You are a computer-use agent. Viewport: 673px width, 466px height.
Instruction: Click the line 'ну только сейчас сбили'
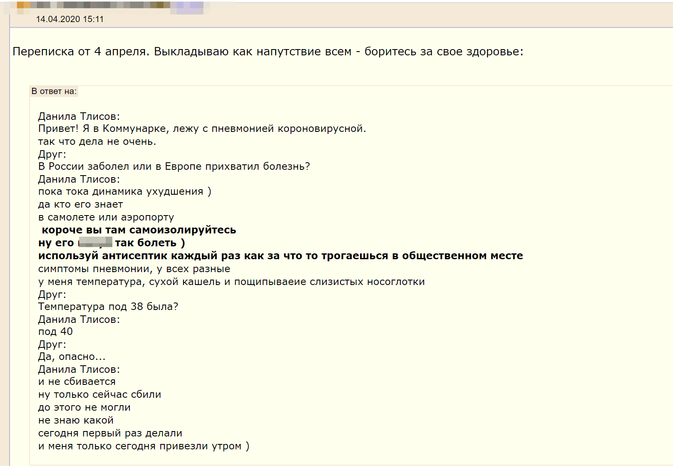[99, 394]
